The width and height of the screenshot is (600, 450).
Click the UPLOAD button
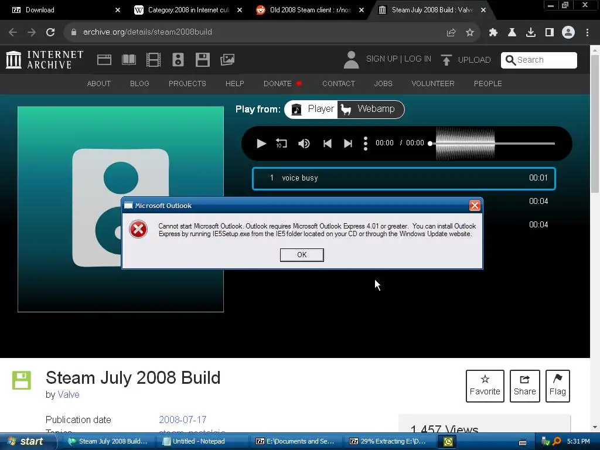(466, 60)
